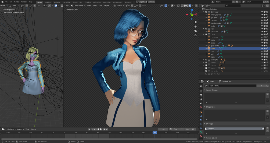270x143 pixels.
Task: Collapse the Vertex Groups panel
Action: tap(205, 90)
